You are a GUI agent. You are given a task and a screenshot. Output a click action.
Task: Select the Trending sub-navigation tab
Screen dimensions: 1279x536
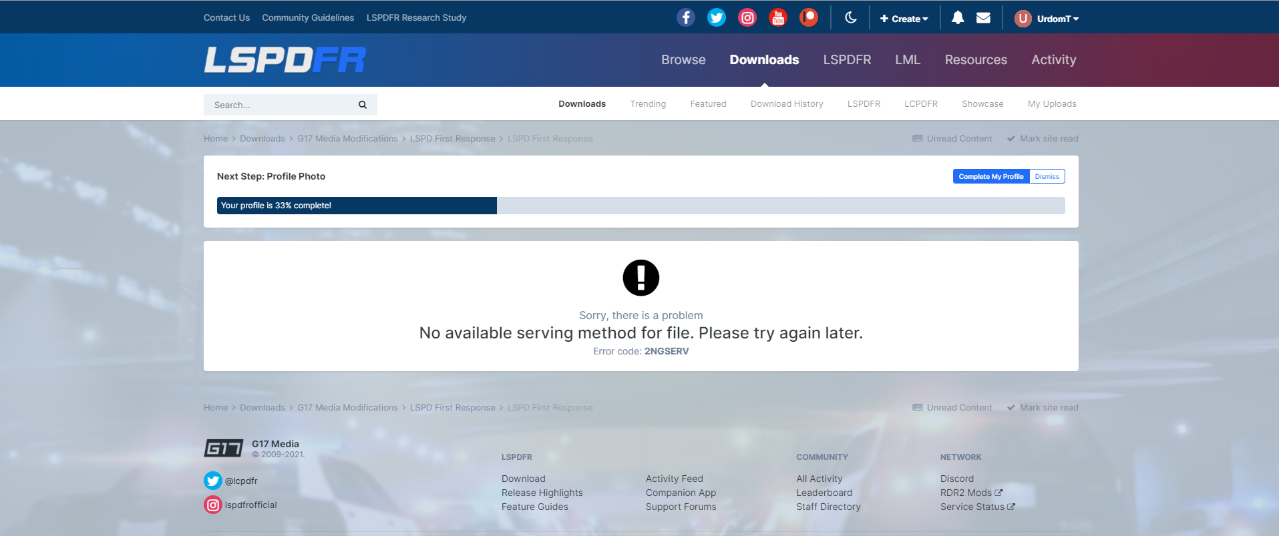pos(648,103)
